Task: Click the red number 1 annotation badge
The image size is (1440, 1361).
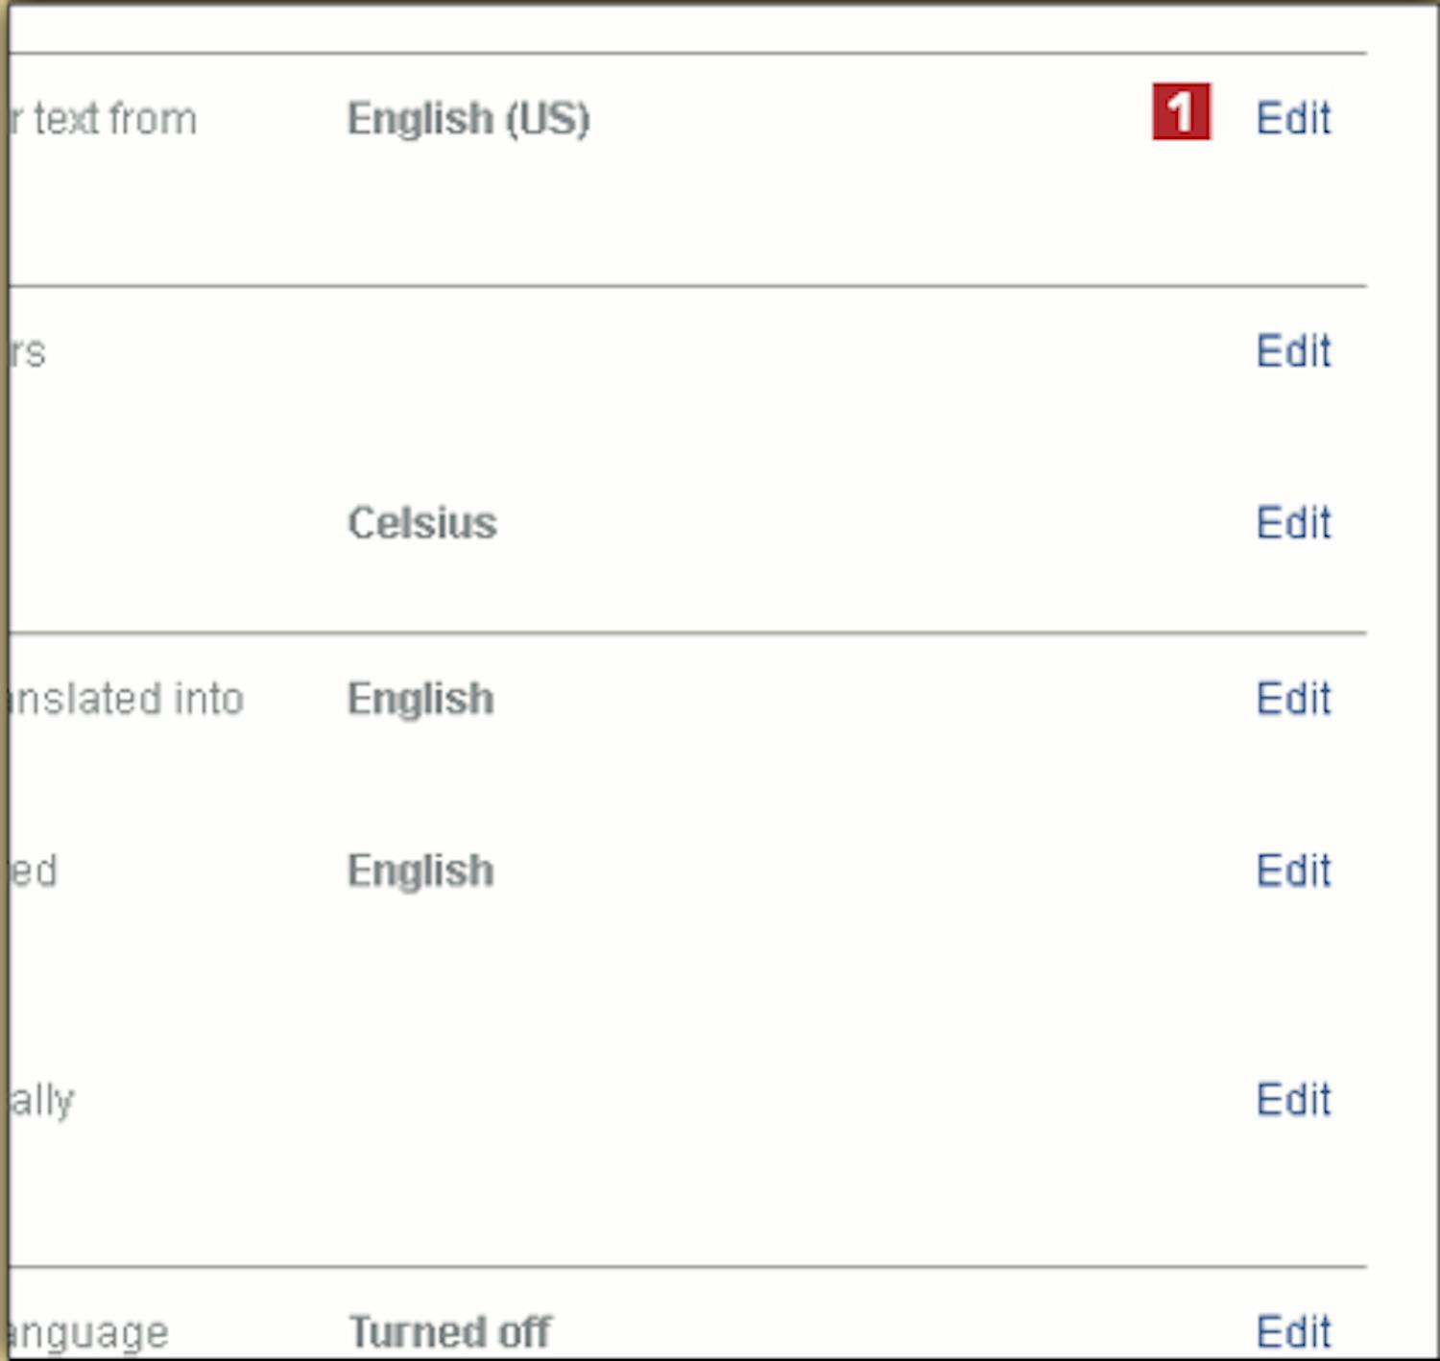Action: [1181, 112]
